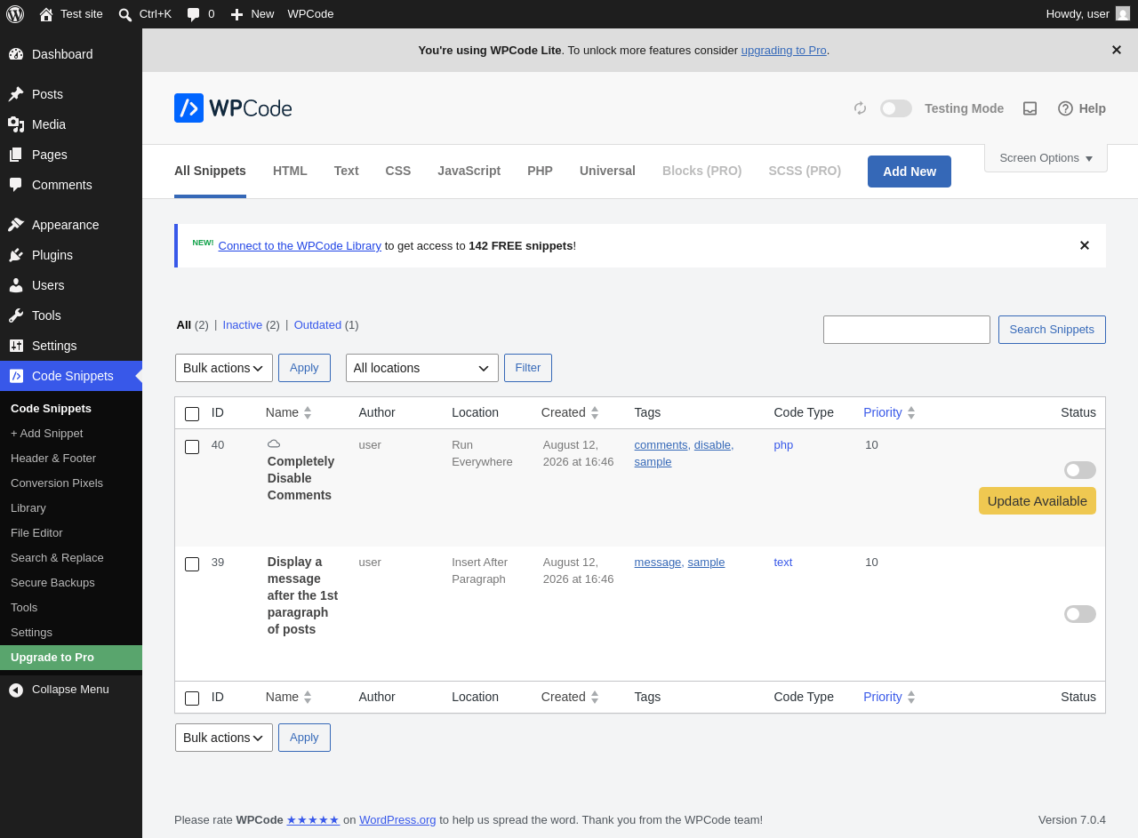Viewport: 1138px width, 838px height.
Task: Open the Text tab
Action: pos(347,171)
